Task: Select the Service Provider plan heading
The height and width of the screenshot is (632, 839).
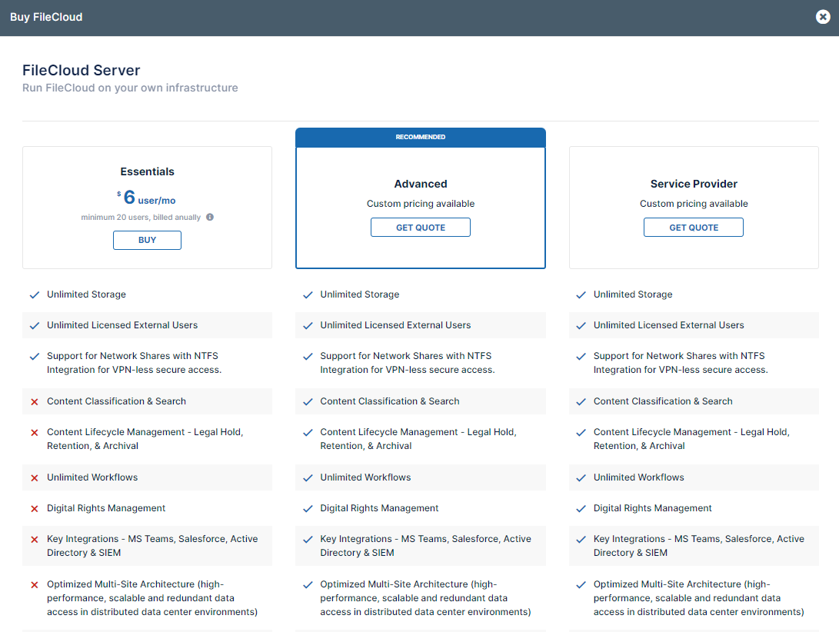Action: [693, 185]
